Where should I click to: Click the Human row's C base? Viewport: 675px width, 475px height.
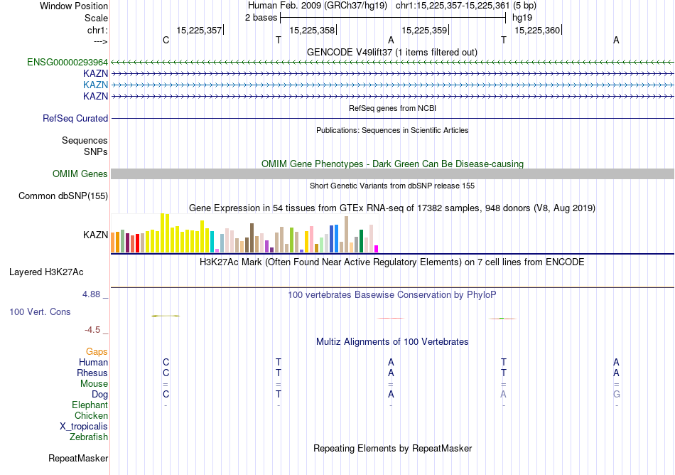tap(166, 362)
